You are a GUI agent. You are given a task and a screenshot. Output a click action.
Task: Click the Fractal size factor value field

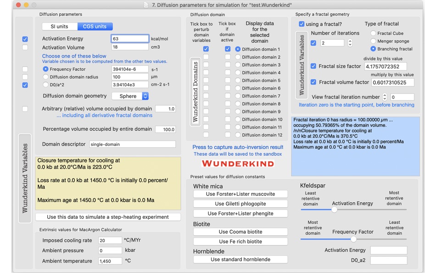point(386,66)
